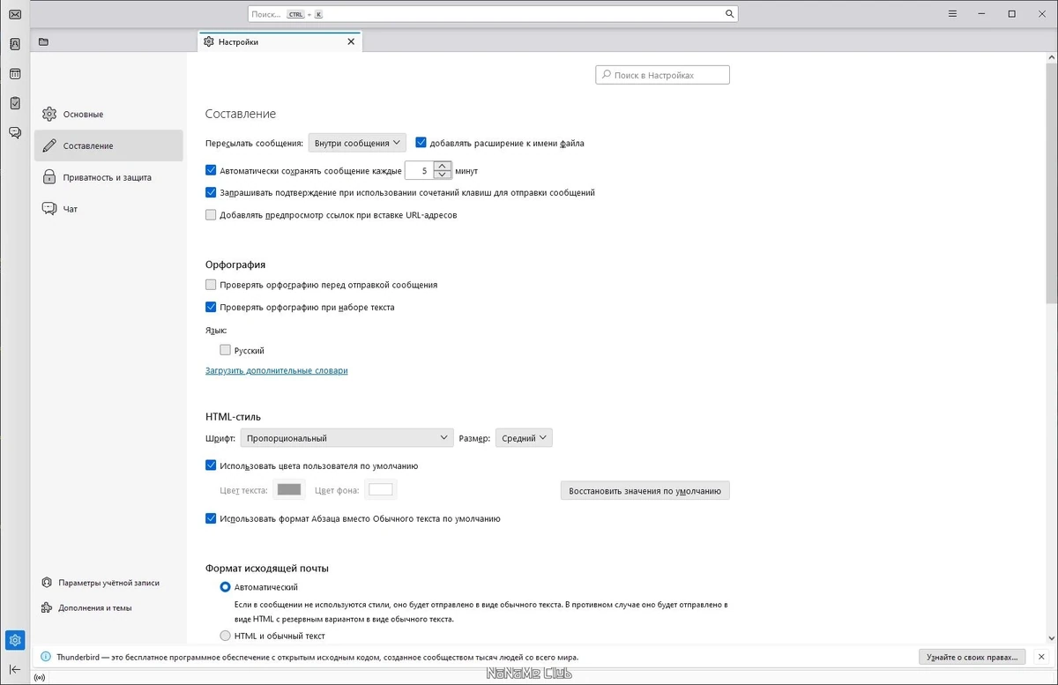
Task: Open the app hamburger menu
Action: point(953,14)
